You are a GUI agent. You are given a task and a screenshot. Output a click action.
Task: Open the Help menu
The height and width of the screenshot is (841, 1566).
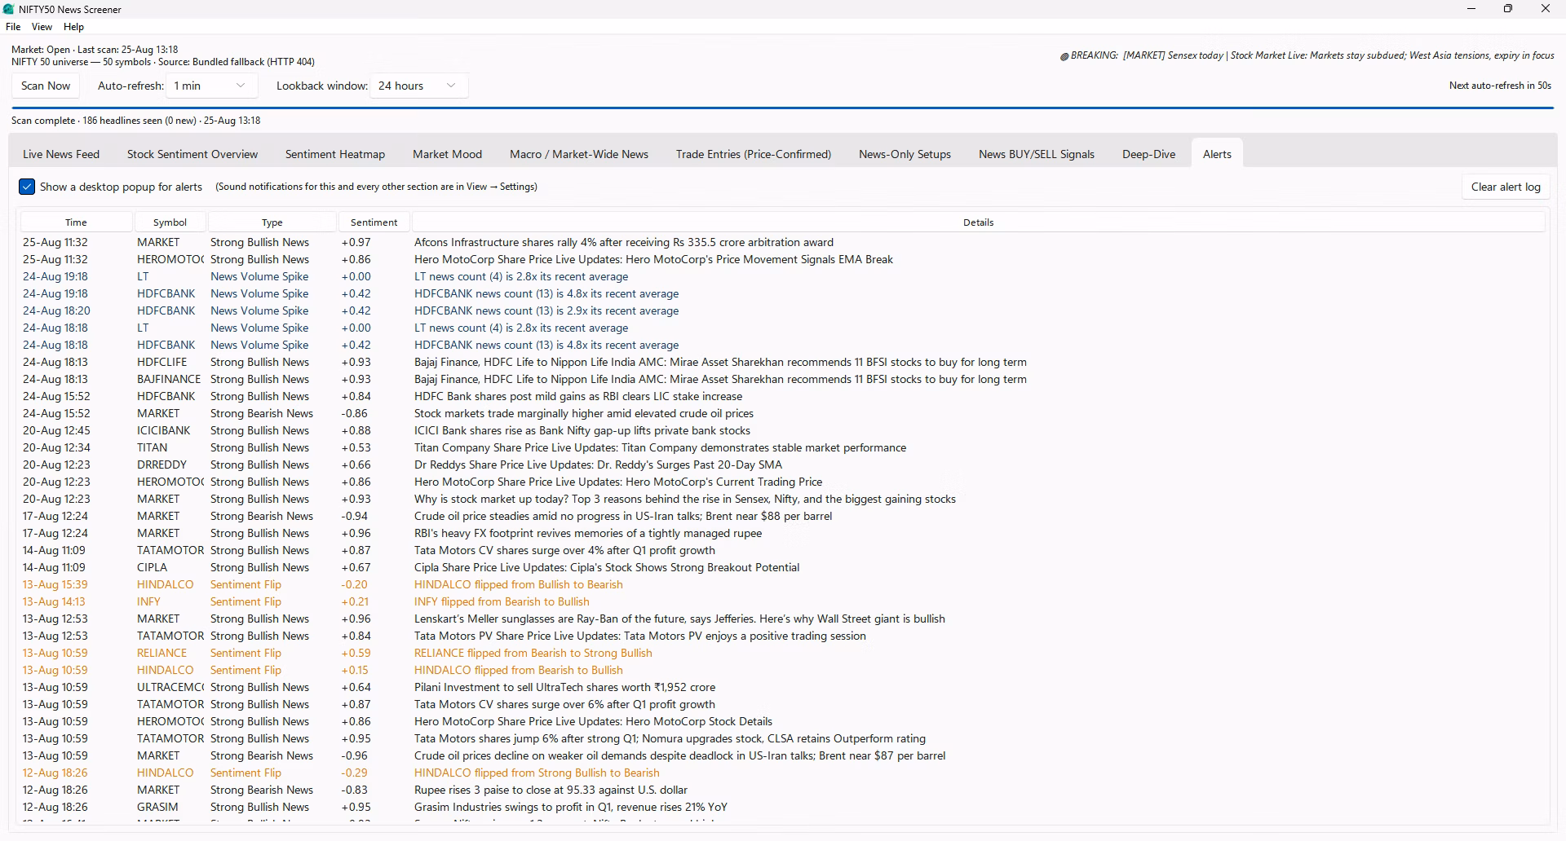pos(73,27)
